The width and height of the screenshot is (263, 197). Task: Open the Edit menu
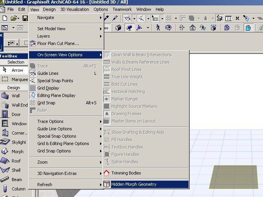[x=22, y=9]
